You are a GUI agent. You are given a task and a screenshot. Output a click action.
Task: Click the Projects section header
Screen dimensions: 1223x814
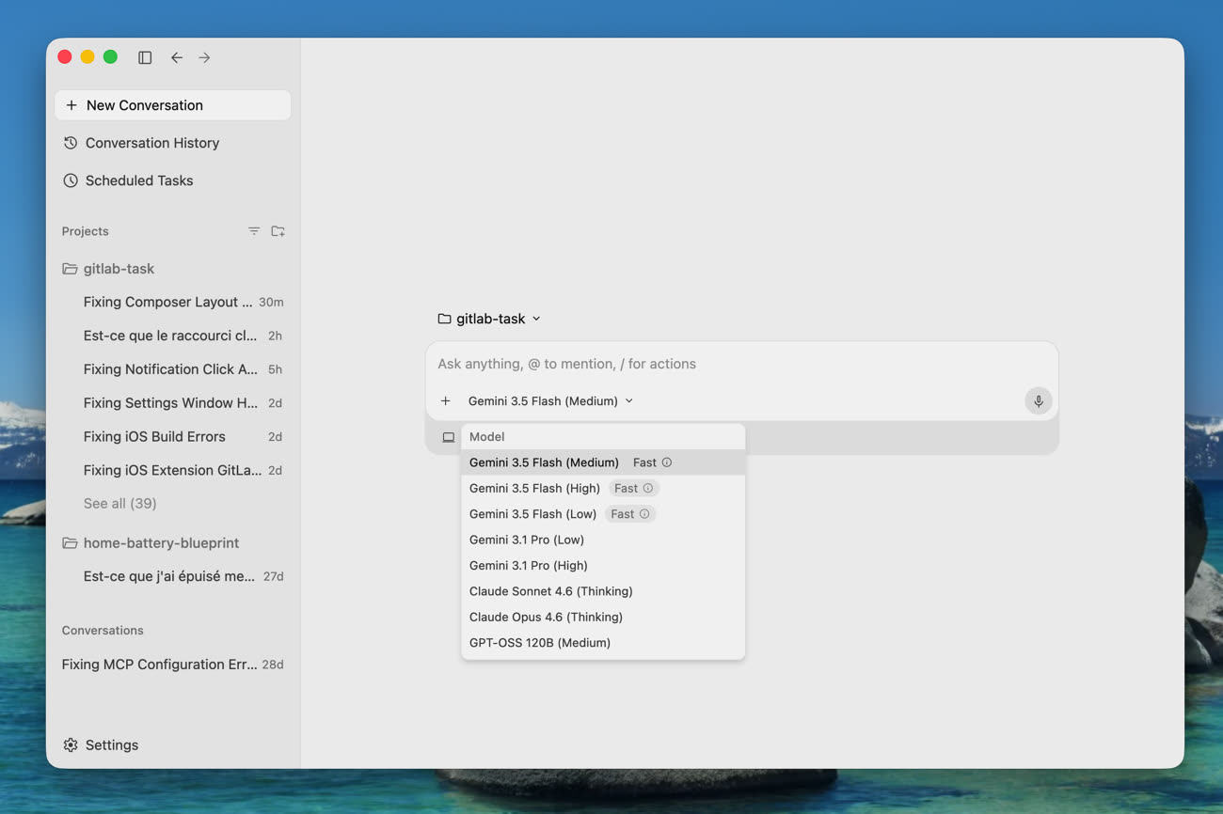point(85,231)
